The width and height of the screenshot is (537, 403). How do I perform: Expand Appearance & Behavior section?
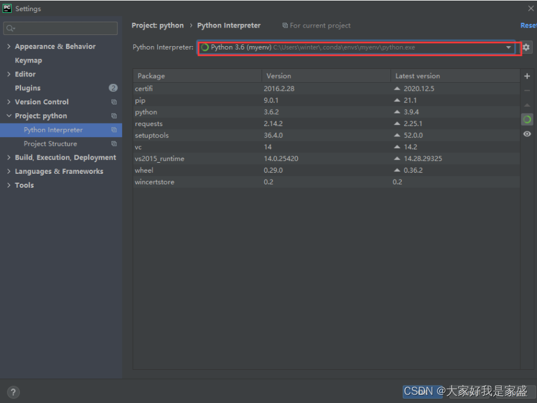(9, 46)
